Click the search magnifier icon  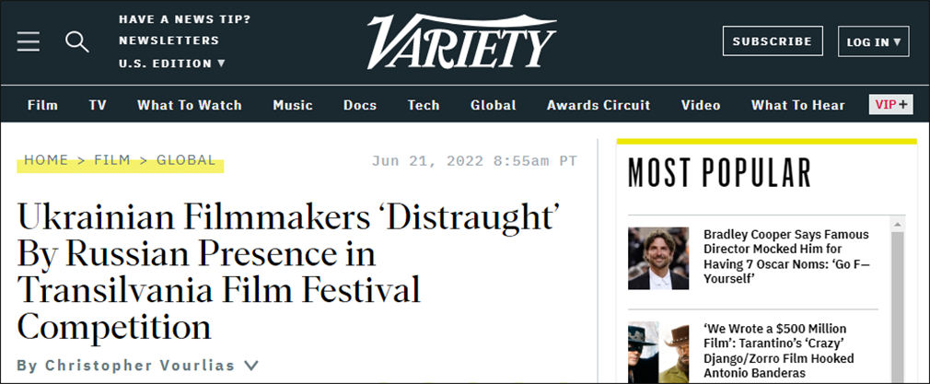(x=77, y=41)
